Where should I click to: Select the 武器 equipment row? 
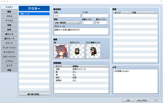81,69
